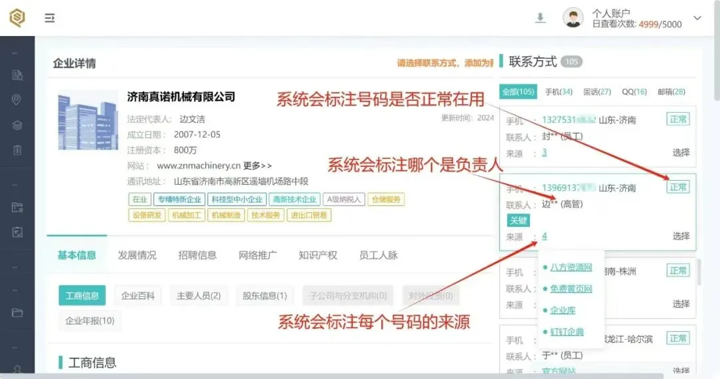Select the 主要人员(2) sub-tab
The height and width of the screenshot is (379, 720).
(199, 296)
